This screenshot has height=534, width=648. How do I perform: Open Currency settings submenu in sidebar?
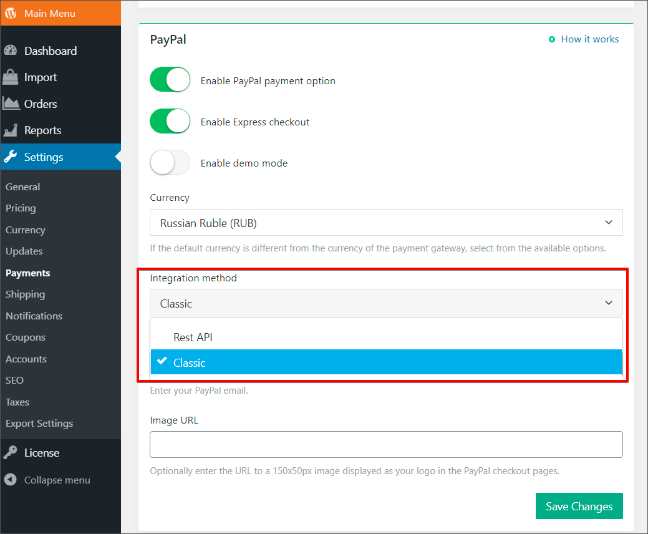tap(25, 230)
